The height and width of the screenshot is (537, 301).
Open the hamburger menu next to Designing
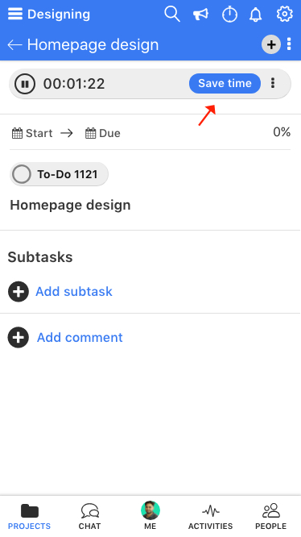click(15, 14)
